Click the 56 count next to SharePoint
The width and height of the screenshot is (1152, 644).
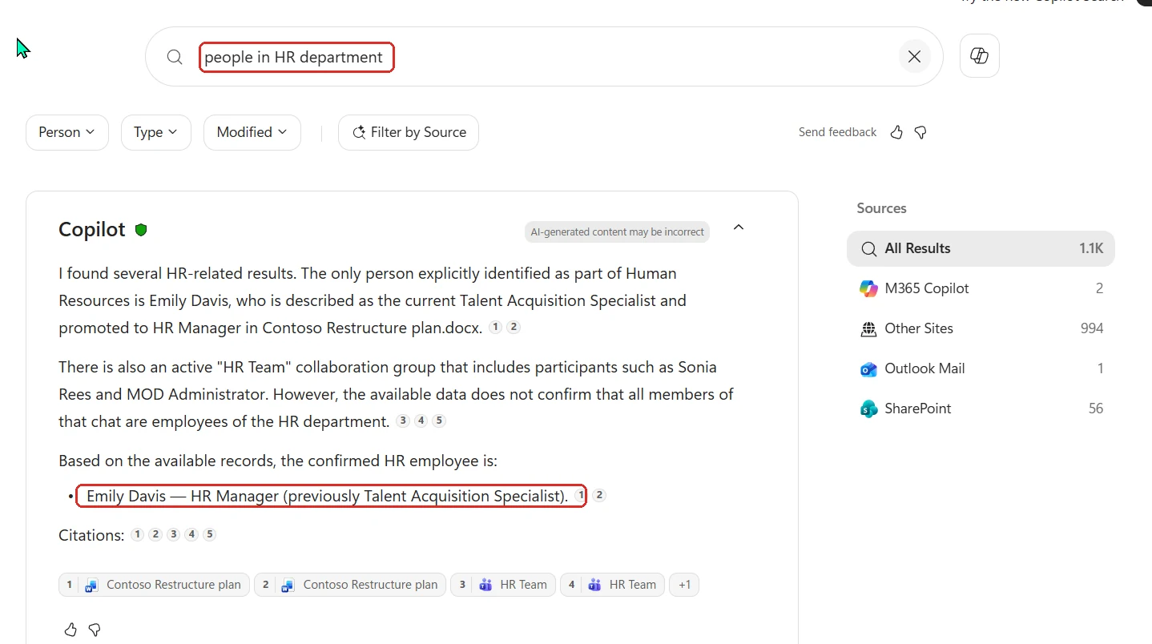(x=1096, y=409)
